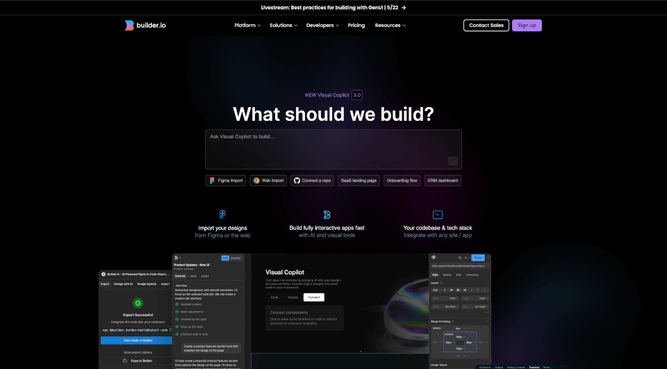Viewport: 667px width, 369px height.
Task: Click the View Code in Builder button
Action: (x=136, y=341)
